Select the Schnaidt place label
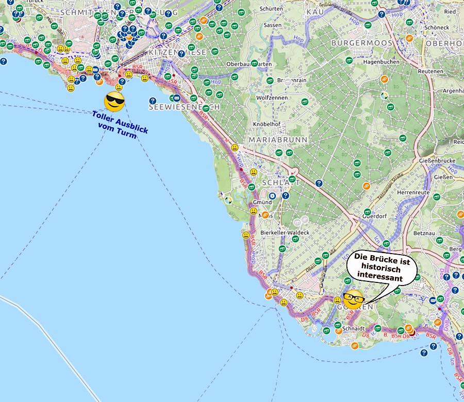The image size is (464, 402). pyautogui.click(x=353, y=328)
